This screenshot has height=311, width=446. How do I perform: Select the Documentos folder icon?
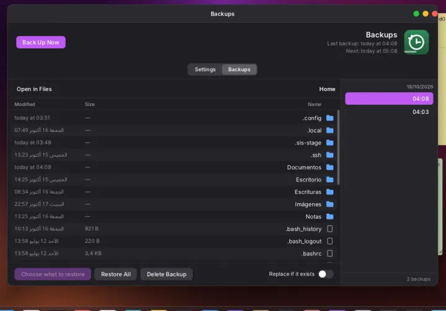330,167
